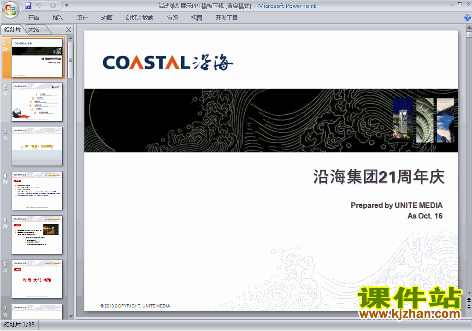472x331 pixels.
Task: Open the 开发工具 ribbon tab
Action: tap(227, 18)
